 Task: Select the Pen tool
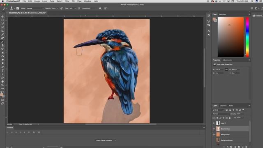point(2,67)
